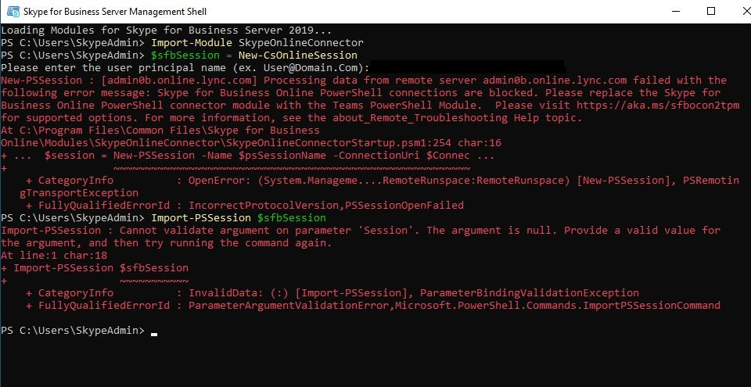The width and height of the screenshot is (751, 387).
Task: Click the $sfbSession variable on the assignment line
Action: [x=181, y=55]
